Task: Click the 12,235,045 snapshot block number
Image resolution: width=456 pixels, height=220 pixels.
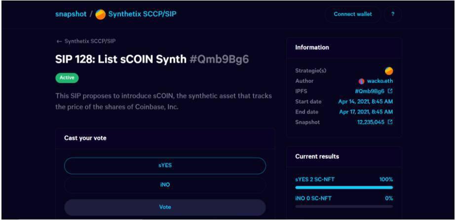Action: [371, 122]
